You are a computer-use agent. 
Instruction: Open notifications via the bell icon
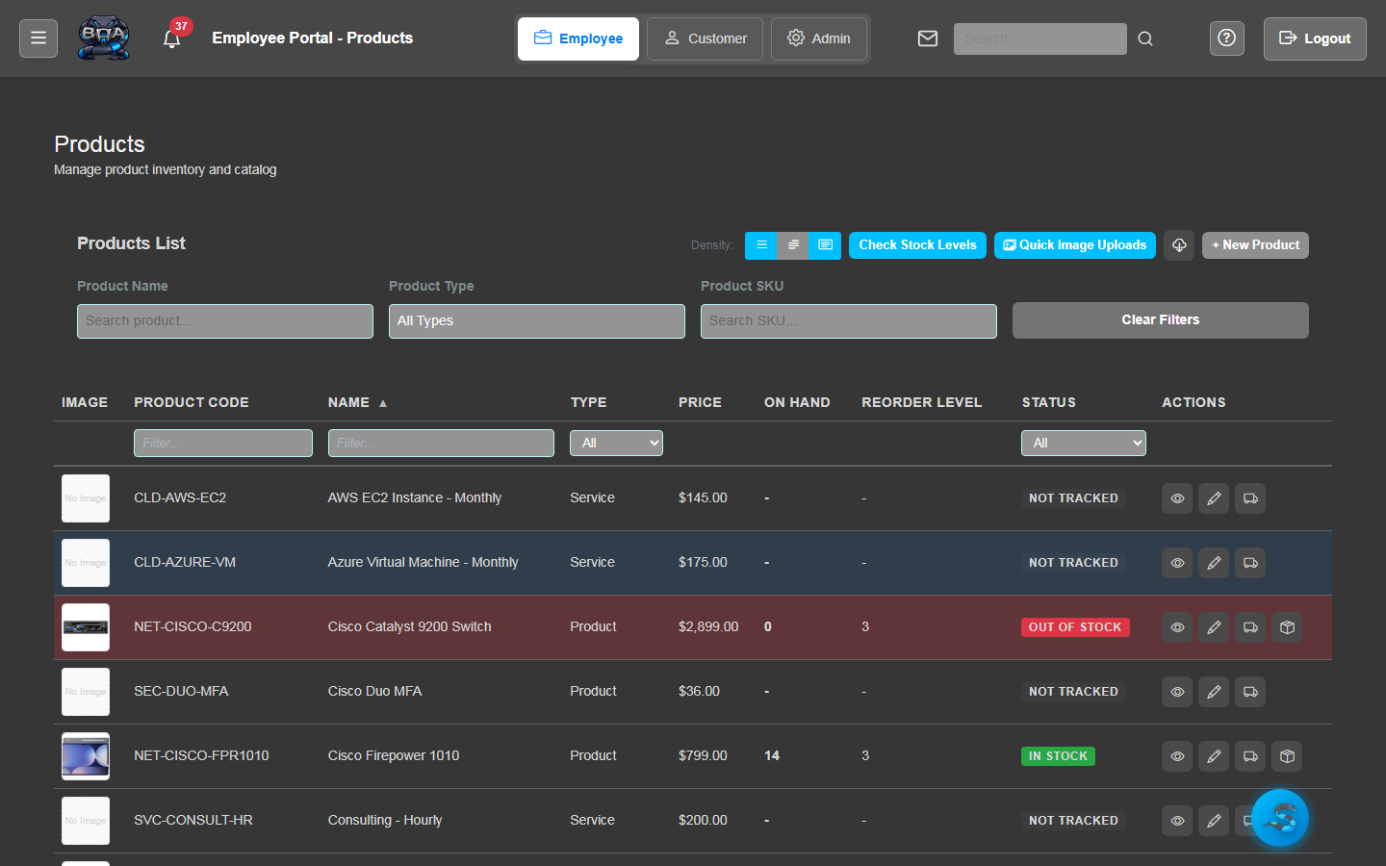point(172,39)
